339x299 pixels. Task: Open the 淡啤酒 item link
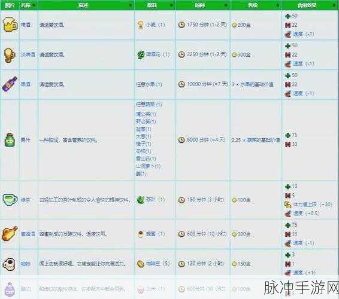[28, 54]
